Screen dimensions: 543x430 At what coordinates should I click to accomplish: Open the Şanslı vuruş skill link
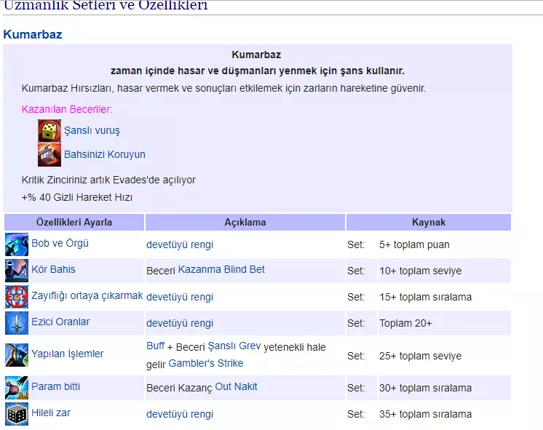(92, 130)
